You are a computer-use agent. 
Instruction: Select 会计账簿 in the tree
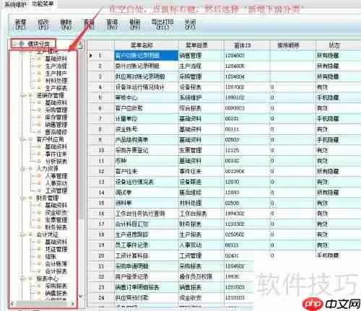click(56, 264)
